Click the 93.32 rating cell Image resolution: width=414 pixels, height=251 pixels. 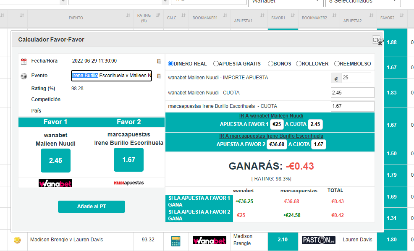click(x=148, y=240)
